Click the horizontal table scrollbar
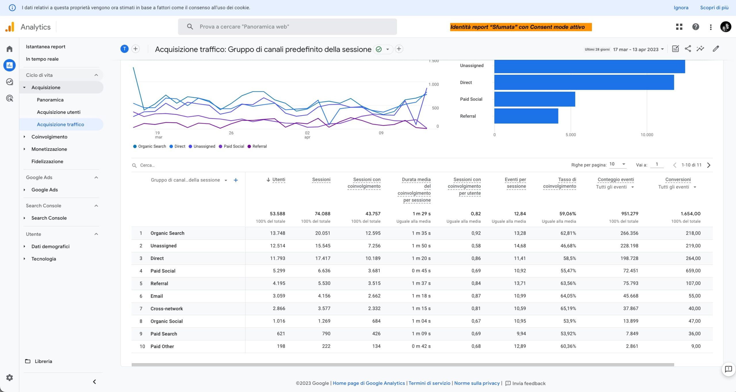The height and width of the screenshot is (392, 736). [402, 365]
